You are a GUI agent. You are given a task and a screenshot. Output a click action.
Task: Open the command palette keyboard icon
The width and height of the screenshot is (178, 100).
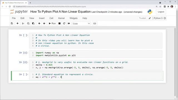click(95, 23)
